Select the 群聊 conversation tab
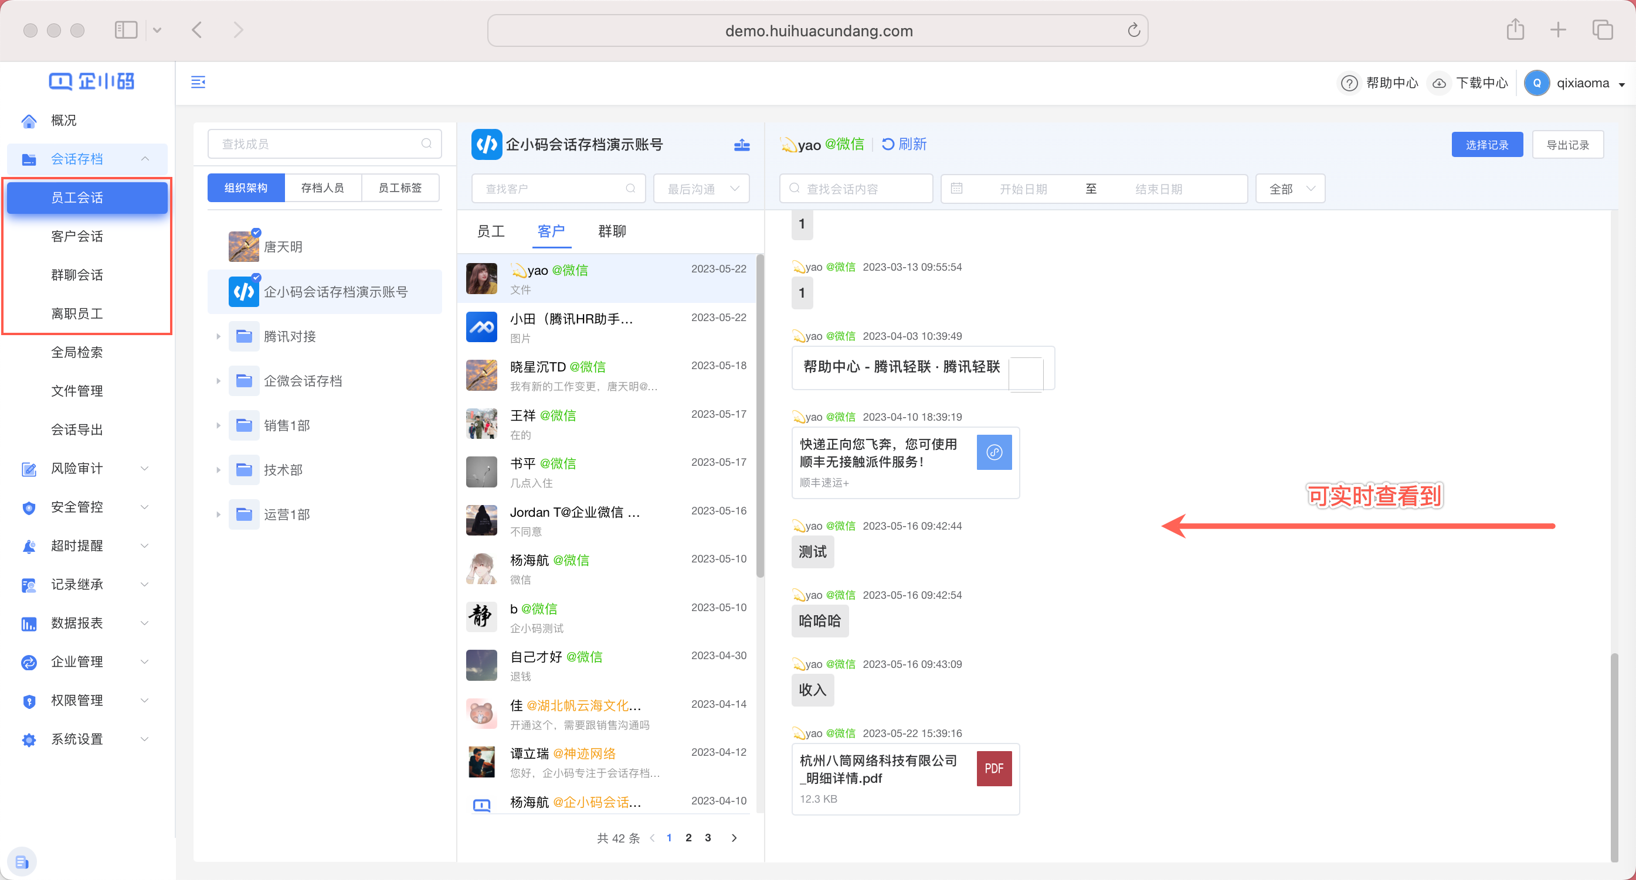 [x=612, y=231]
